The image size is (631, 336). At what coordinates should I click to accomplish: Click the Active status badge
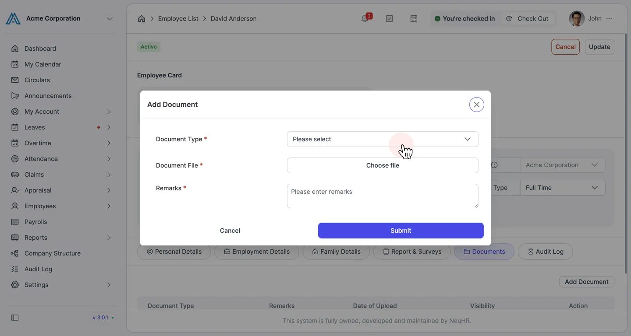[x=149, y=47]
